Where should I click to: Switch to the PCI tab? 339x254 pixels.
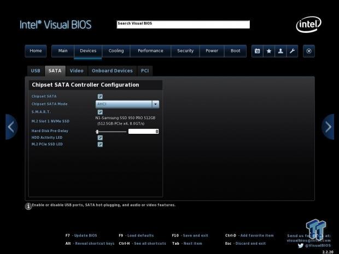[x=145, y=71]
